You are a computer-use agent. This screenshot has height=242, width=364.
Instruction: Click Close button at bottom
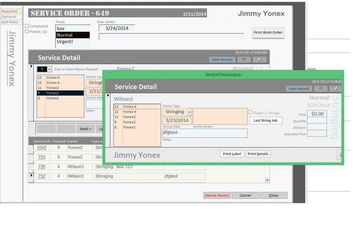click(273, 196)
